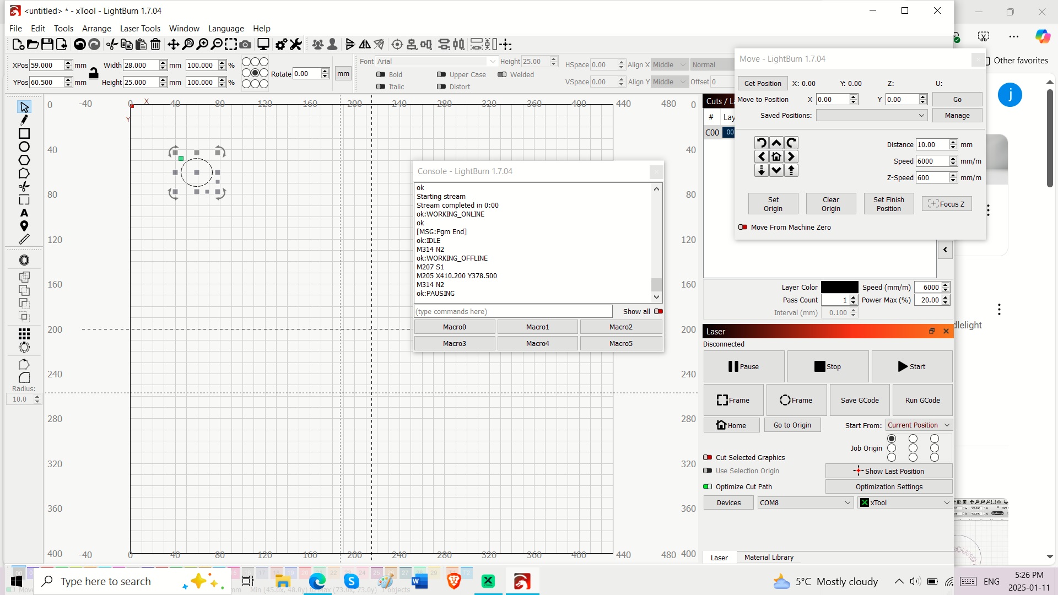Click Go to Origin button
1058x595 pixels.
click(792, 425)
